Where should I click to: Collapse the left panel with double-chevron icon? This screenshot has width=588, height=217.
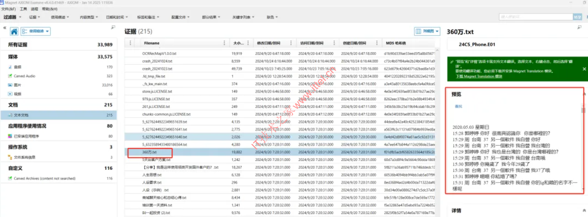point(5,28)
